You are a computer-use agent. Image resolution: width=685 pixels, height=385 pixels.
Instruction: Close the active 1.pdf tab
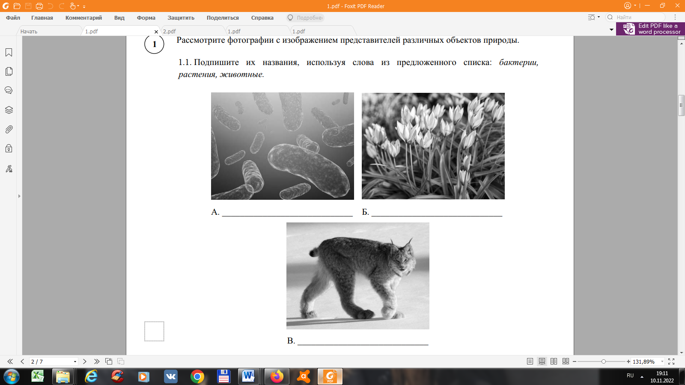156,32
